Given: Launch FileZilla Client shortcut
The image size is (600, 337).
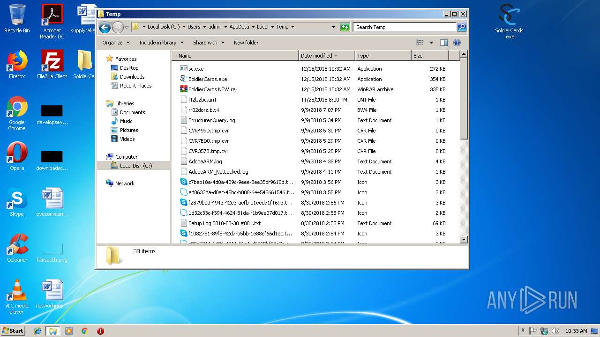Looking at the screenshot, I should pos(52,65).
